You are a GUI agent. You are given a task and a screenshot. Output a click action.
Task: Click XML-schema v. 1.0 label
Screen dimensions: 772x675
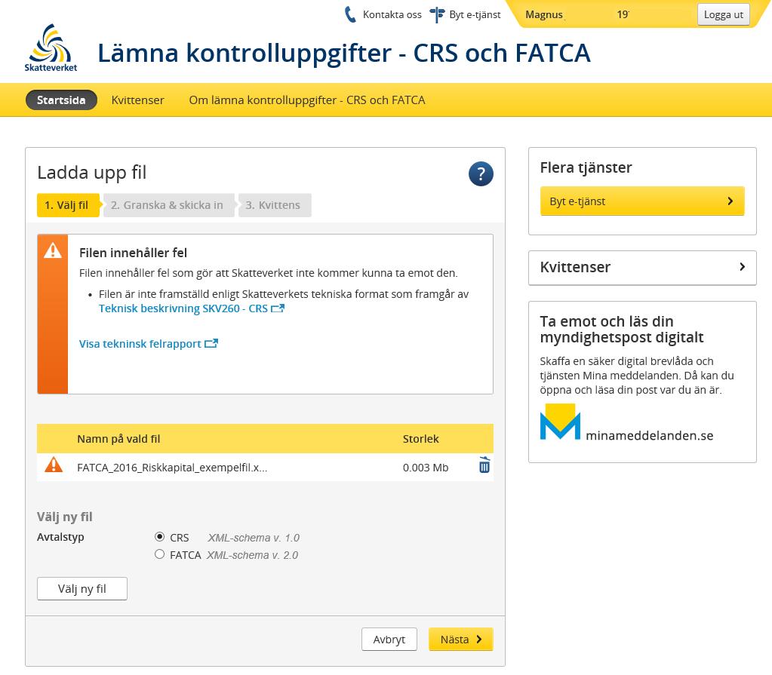254,538
